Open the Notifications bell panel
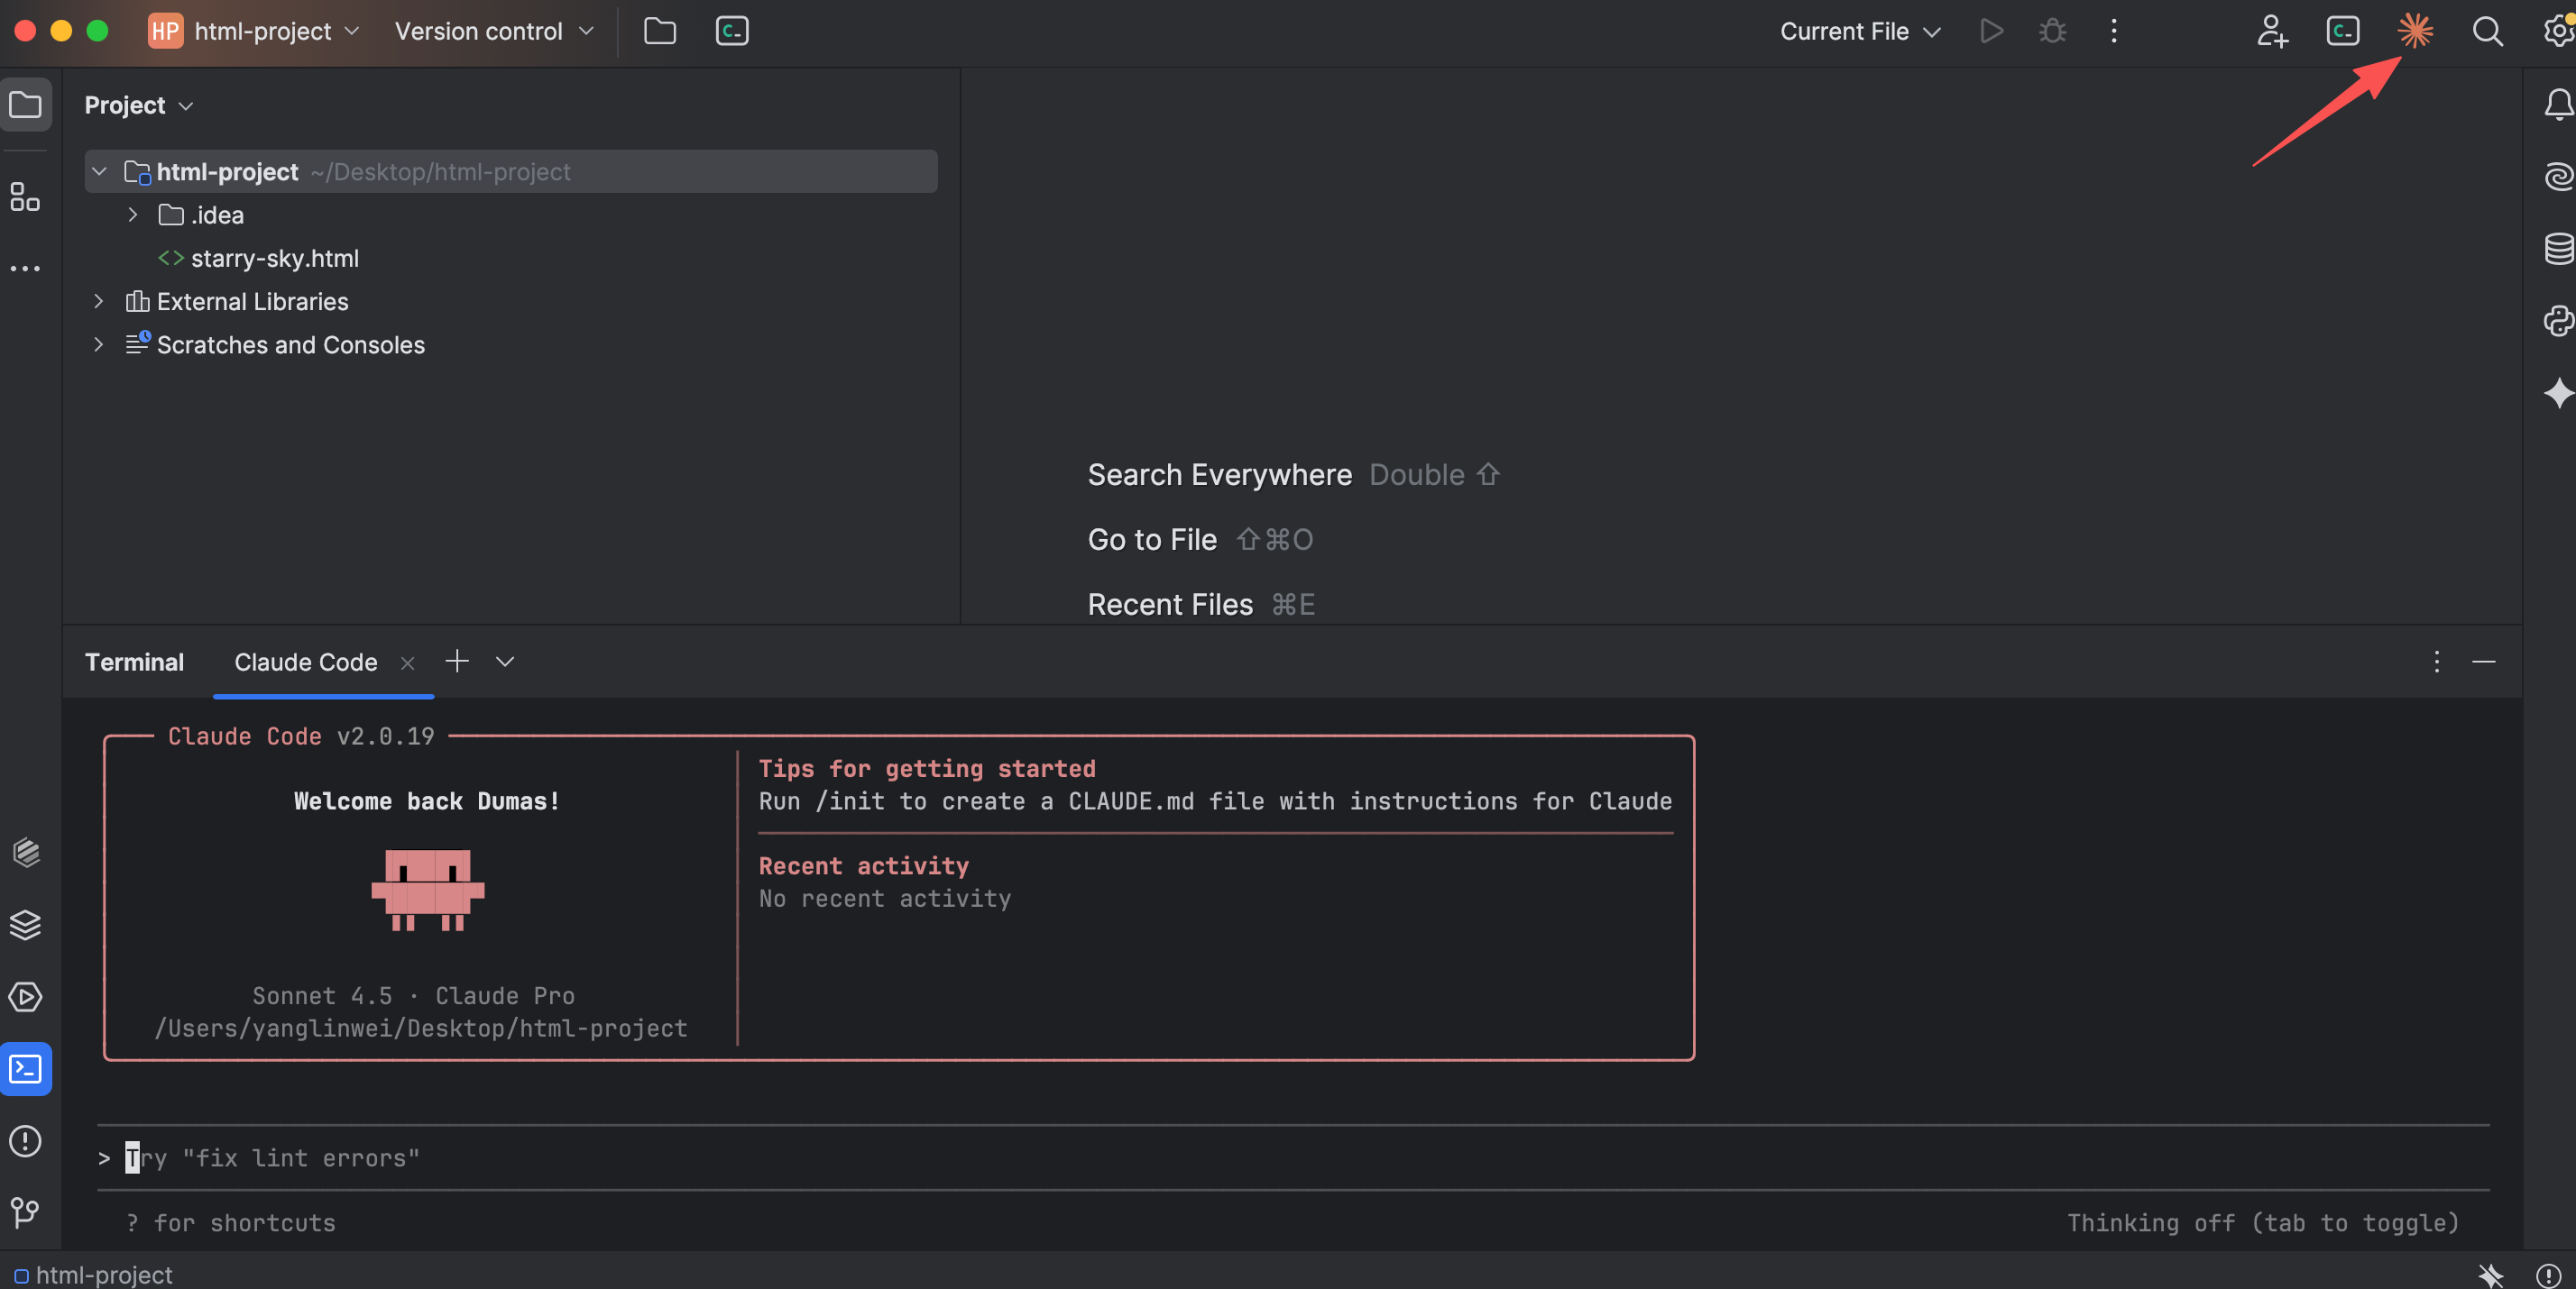This screenshot has width=2576, height=1289. [2557, 104]
